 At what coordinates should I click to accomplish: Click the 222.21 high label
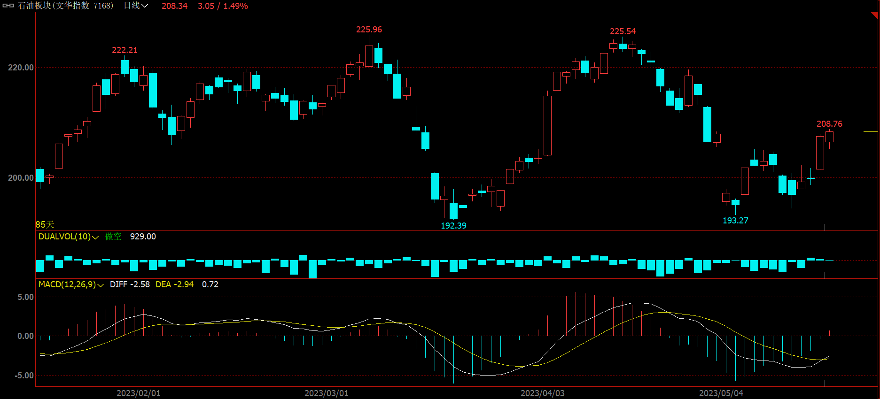point(125,50)
